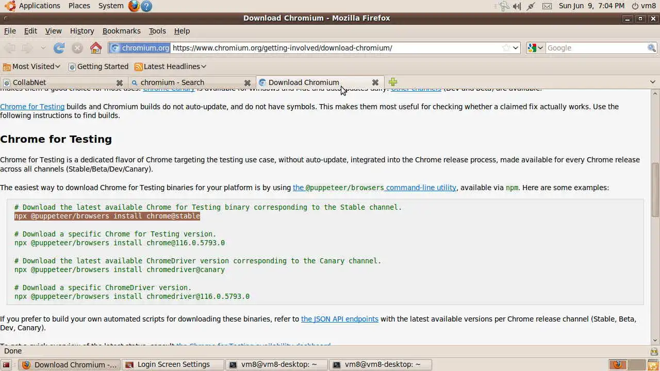Viewport: 660px width, 371px height.
Task: Click the Show Desktop button in bottom panel
Action: coord(7,365)
